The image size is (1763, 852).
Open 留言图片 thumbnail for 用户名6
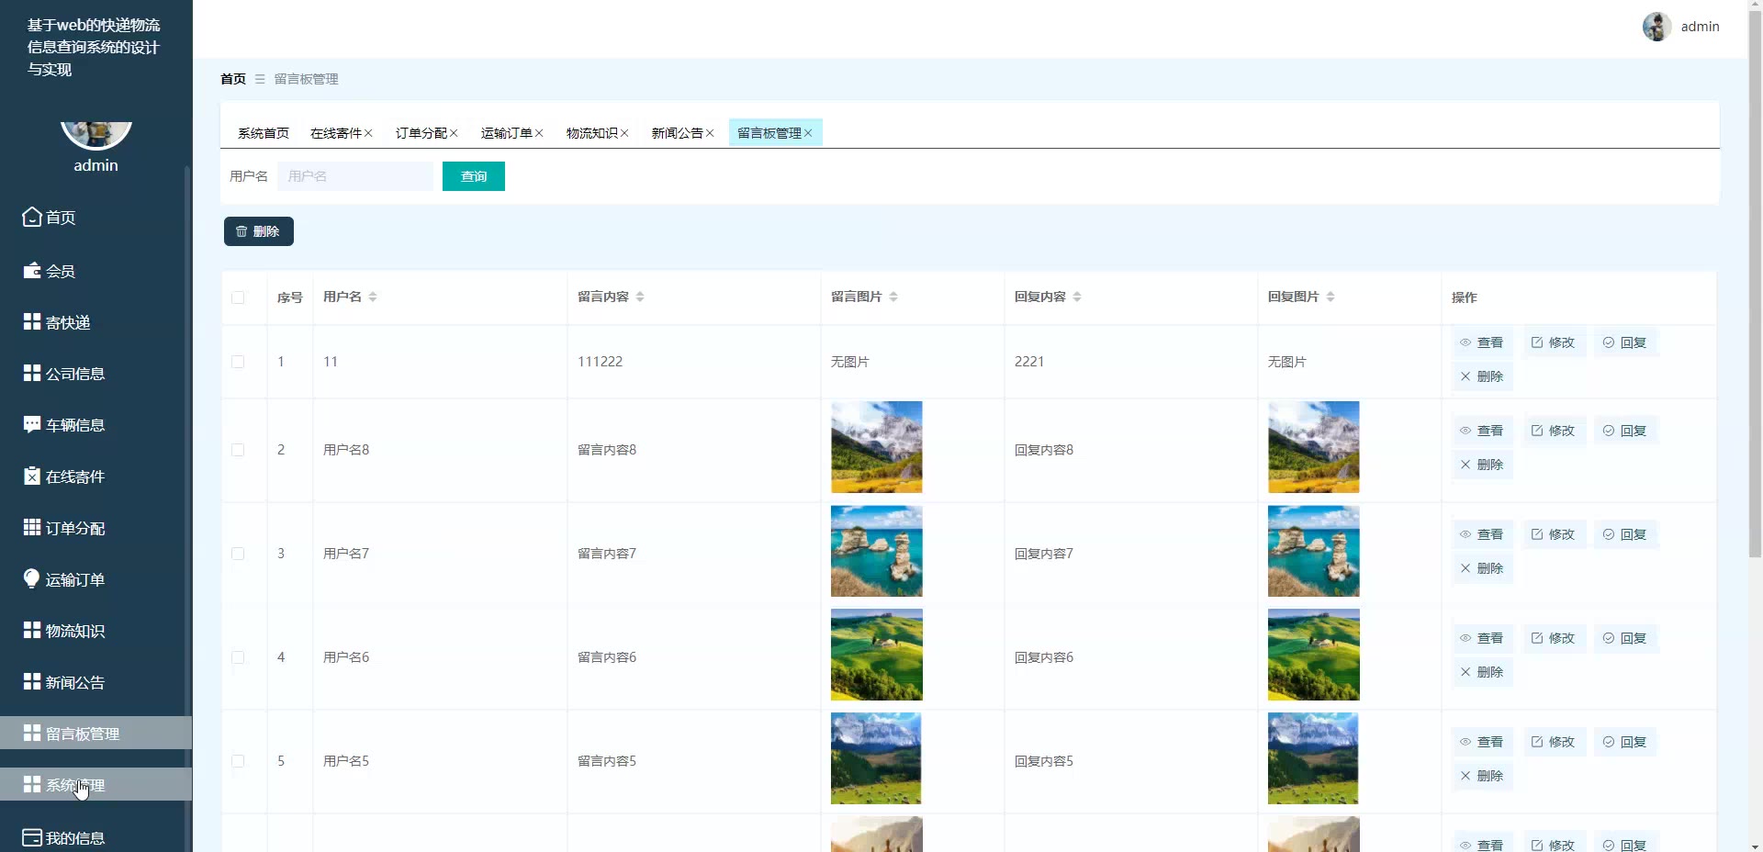[x=877, y=655]
